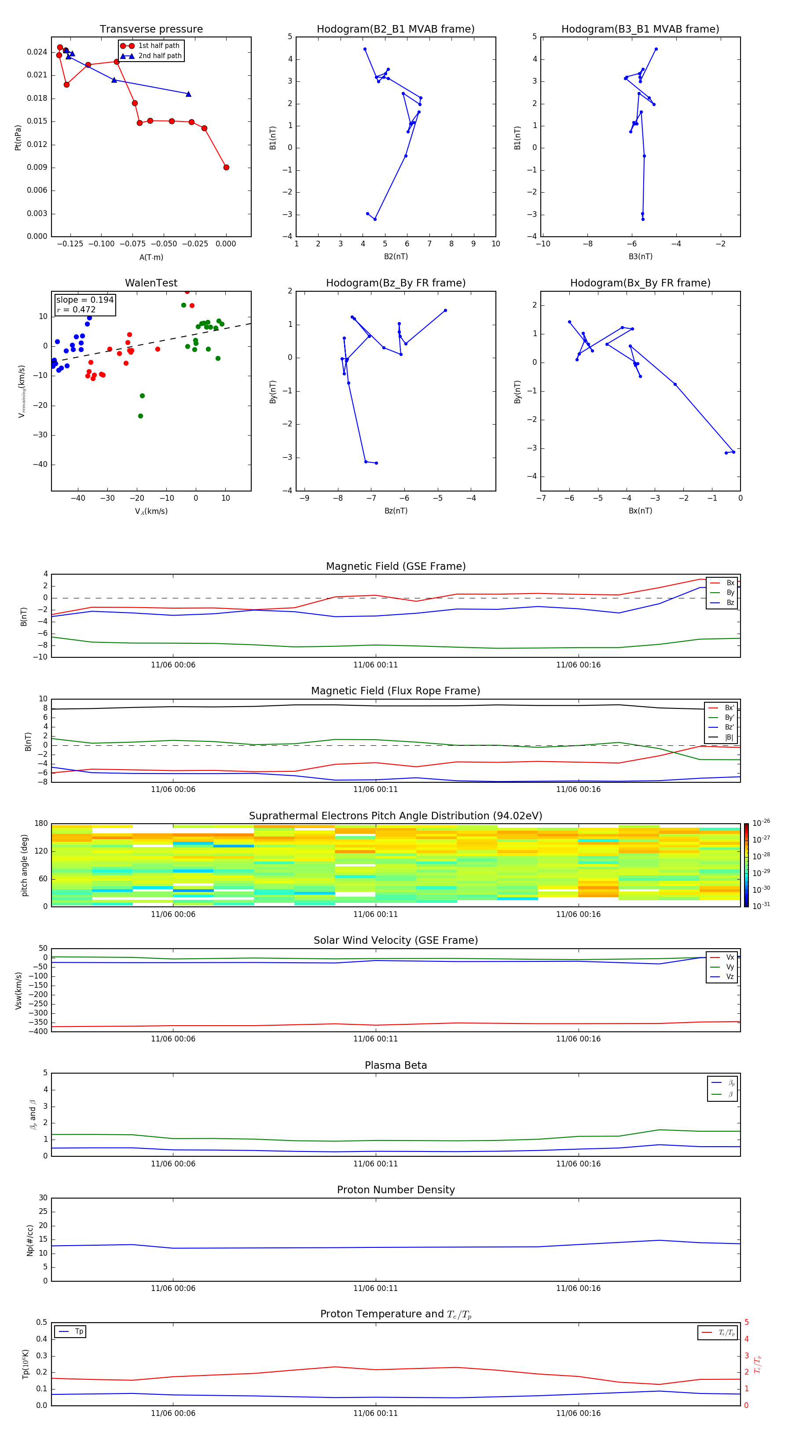Click the "Hodogram(B2_B1 MVAB frame)" title

tap(396, 29)
